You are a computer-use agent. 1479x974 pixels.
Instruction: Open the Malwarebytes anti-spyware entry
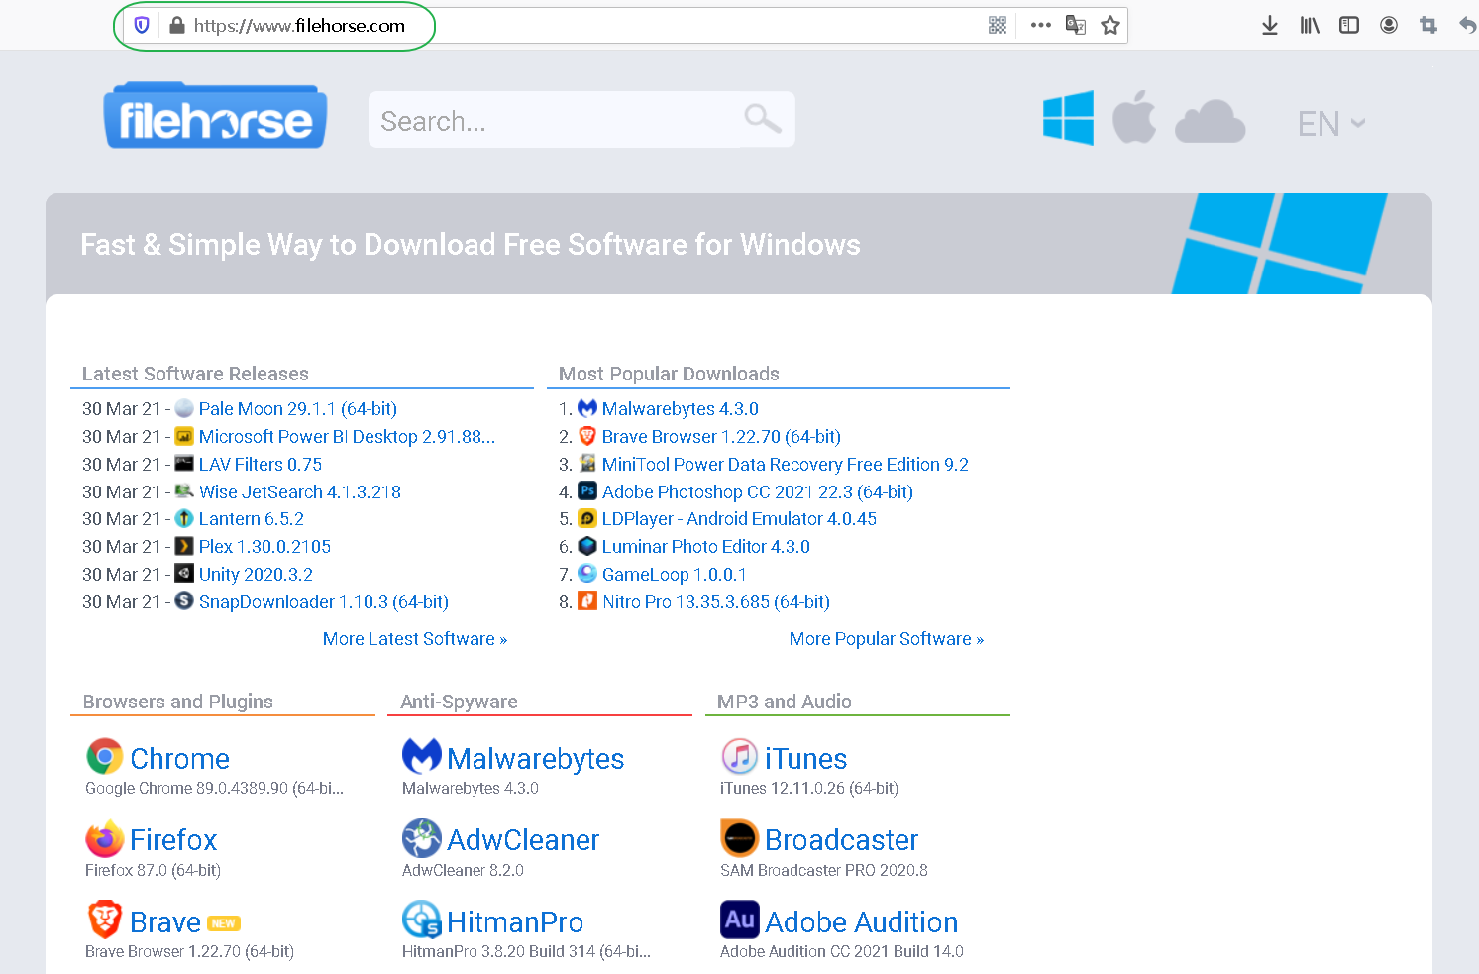535,759
